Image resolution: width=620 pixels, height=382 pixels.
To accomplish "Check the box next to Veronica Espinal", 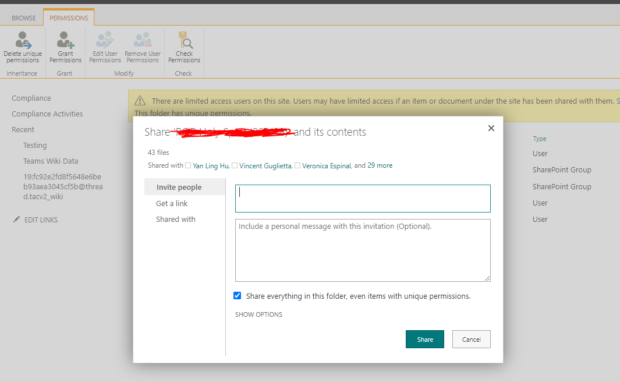I will (x=297, y=165).
